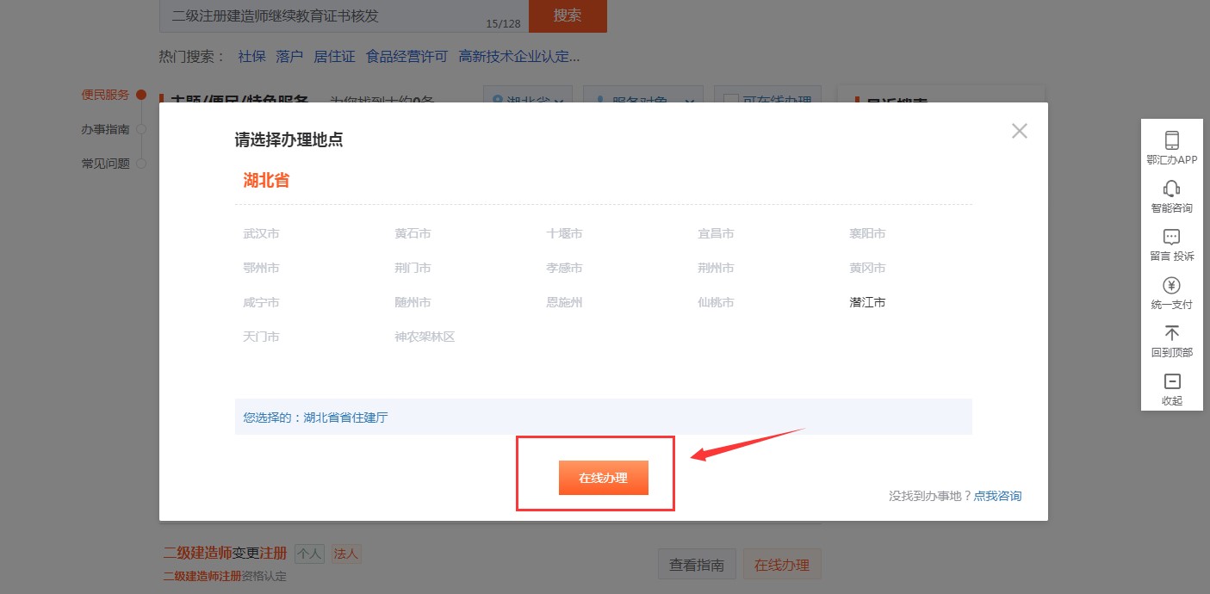Open 留言 投诉 message icon
Viewport: 1210px width, 594px height.
[1171, 237]
